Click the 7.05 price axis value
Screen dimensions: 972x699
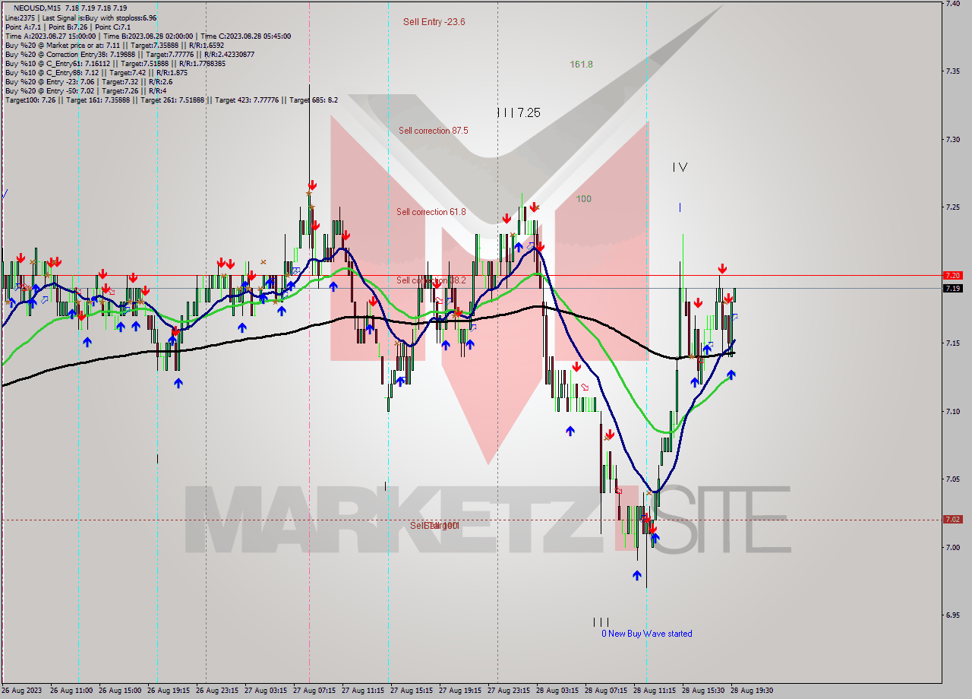point(952,479)
